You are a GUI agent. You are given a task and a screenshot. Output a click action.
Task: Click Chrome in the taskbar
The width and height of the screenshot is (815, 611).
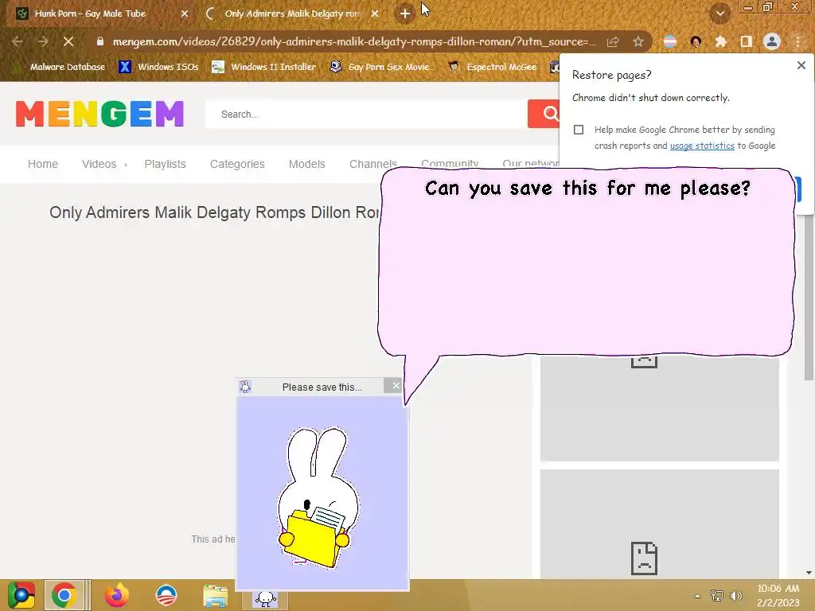pos(64,595)
